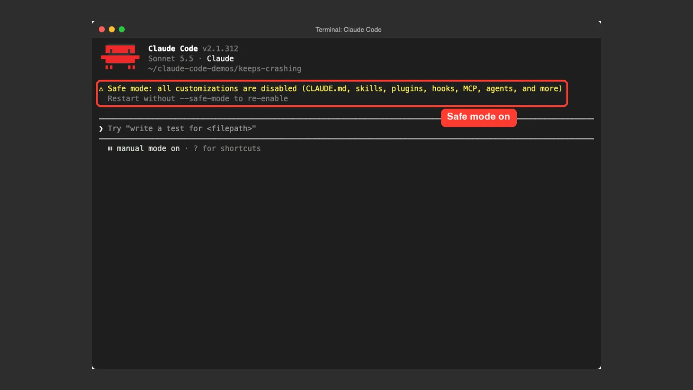
Task: Click 'Restart without --safe-mode to re-enable' text
Action: pyautogui.click(x=198, y=99)
